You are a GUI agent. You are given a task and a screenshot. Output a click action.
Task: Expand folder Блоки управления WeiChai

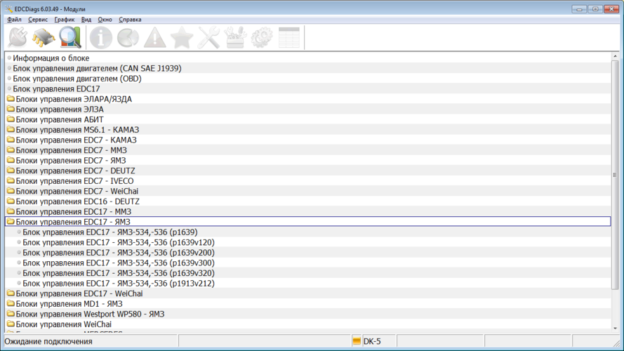307,324
